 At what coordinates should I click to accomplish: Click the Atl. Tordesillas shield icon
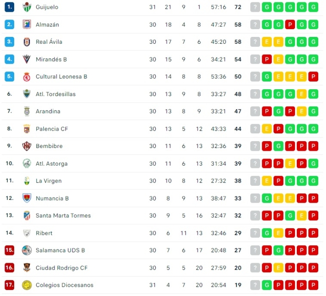click(26, 94)
